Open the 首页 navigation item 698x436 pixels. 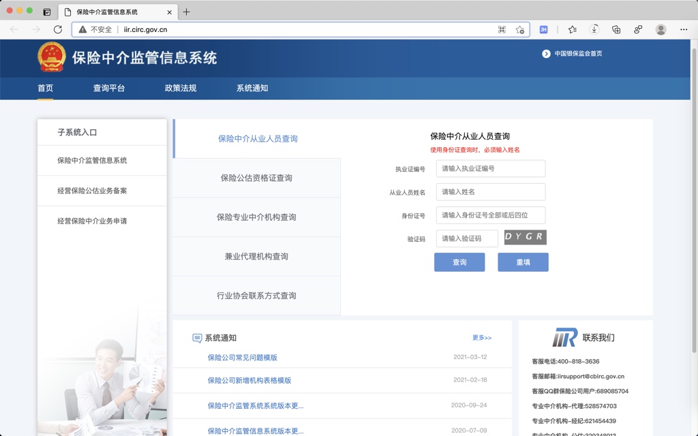pyautogui.click(x=46, y=88)
